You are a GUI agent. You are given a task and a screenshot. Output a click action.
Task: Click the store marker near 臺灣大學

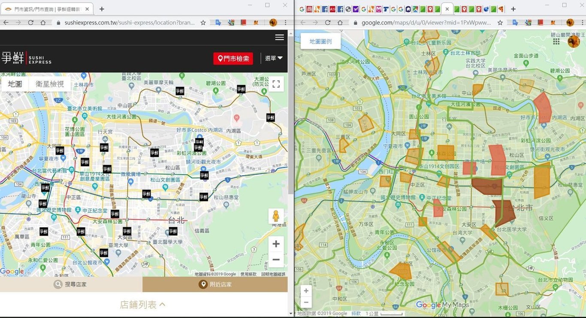(104, 253)
